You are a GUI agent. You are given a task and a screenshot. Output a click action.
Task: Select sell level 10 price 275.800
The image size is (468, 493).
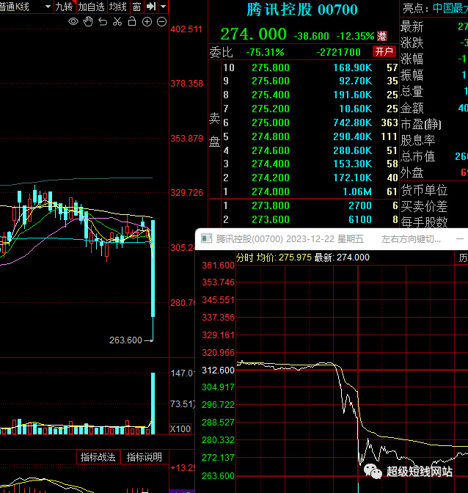[x=271, y=67]
